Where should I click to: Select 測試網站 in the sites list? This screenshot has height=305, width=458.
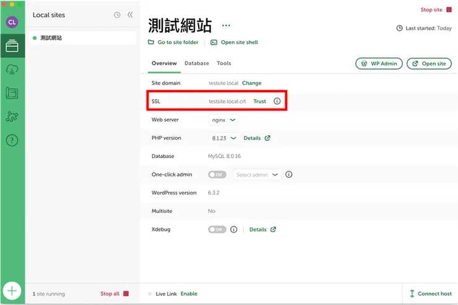coord(82,38)
